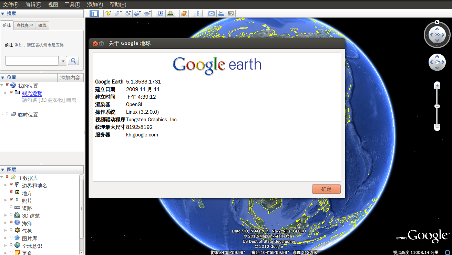Uncheck the 照片 layer checkbox
452x255 pixels.
point(11,199)
